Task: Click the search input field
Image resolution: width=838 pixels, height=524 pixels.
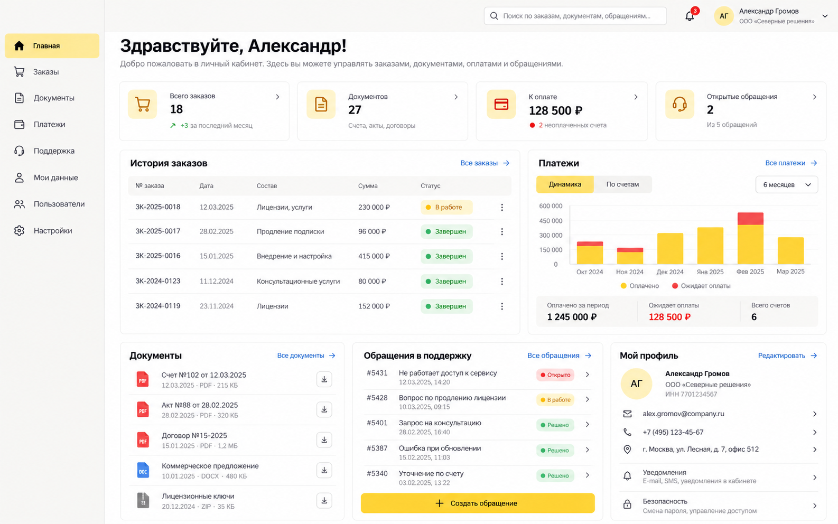Action: pyautogui.click(x=575, y=16)
